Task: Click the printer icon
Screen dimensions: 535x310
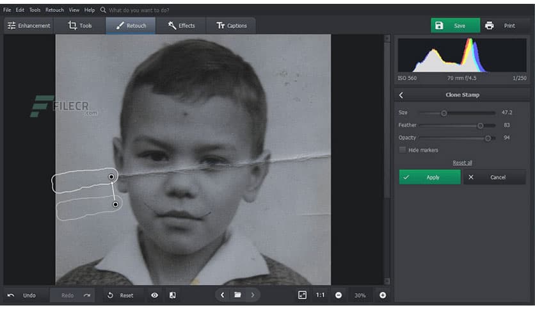Action: coord(490,26)
